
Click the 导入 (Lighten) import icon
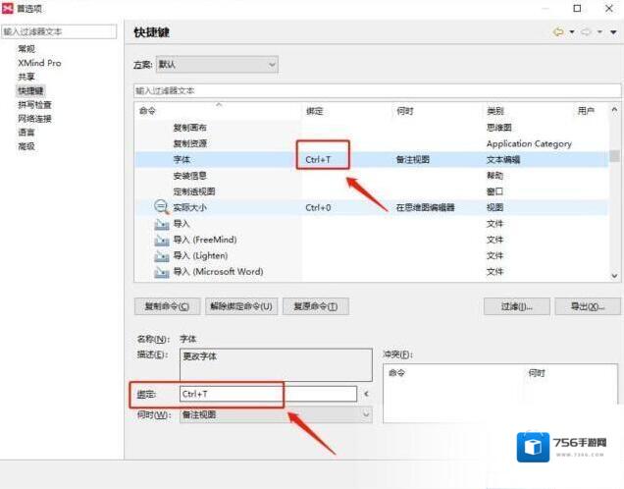161,255
